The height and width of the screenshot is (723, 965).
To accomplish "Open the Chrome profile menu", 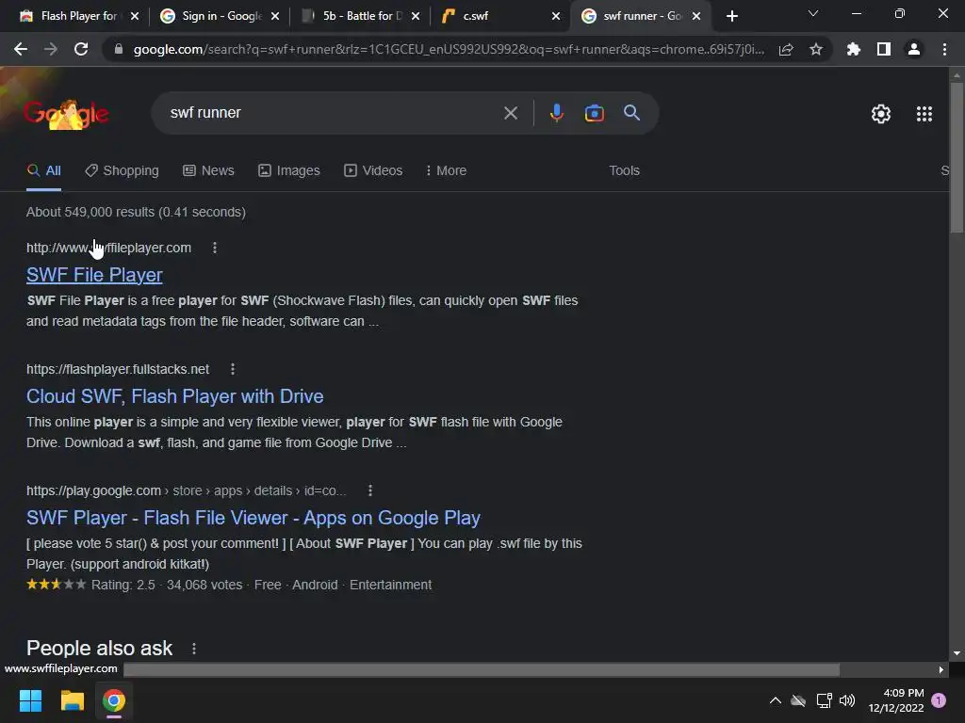I will tap(914, 49).
